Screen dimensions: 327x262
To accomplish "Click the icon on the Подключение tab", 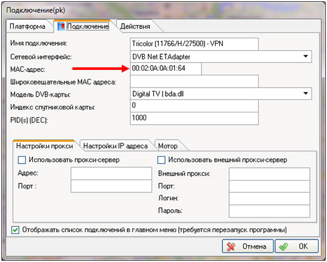I will click(x=61, y=27).
